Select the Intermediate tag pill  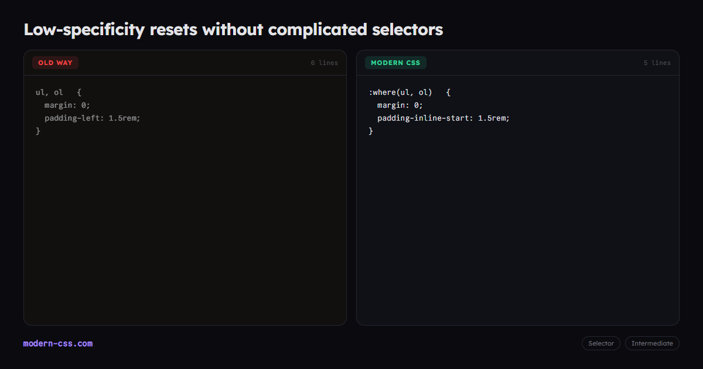coord(652,343)
